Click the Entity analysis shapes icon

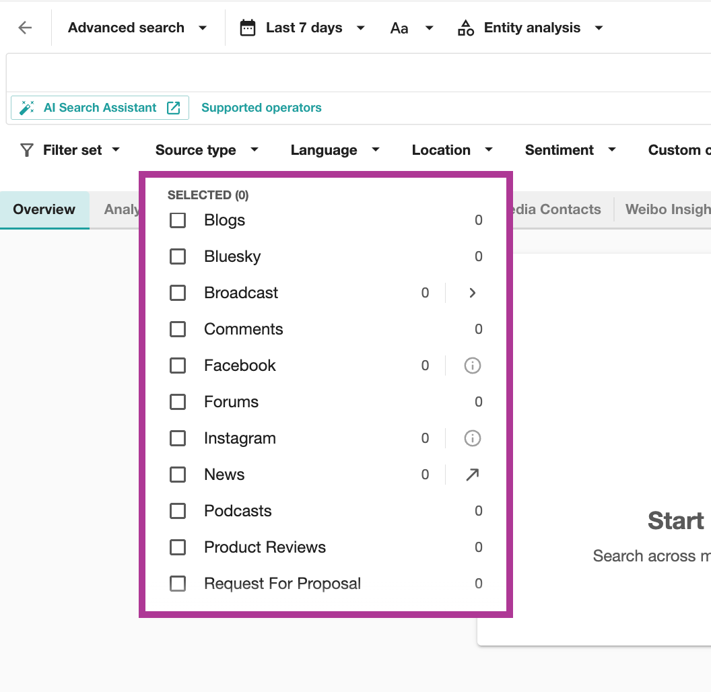tap(466, 28)
